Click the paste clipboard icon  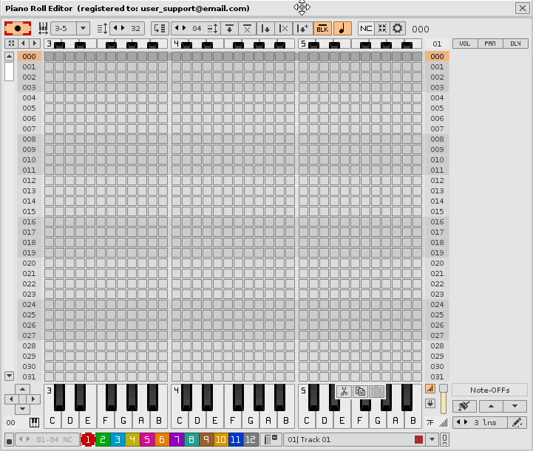point(376,392)
